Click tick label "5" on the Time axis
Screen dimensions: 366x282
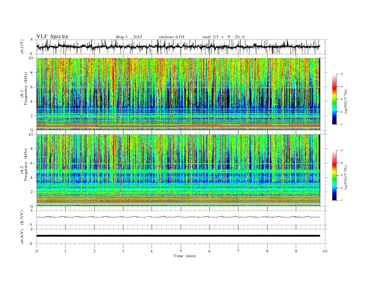point(181,251)
